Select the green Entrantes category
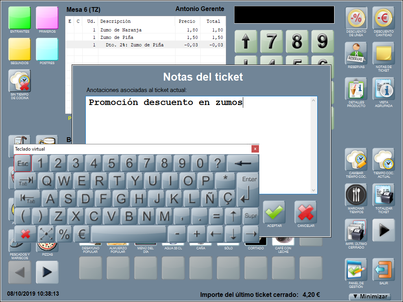 [20, 18]
